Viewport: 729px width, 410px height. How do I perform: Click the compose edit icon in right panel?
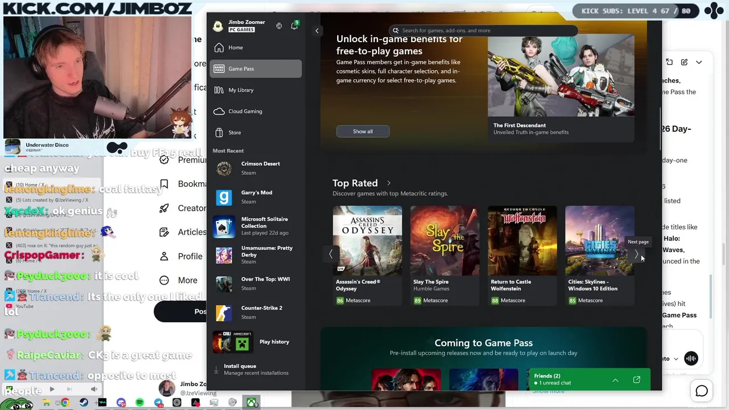(684, 62)
